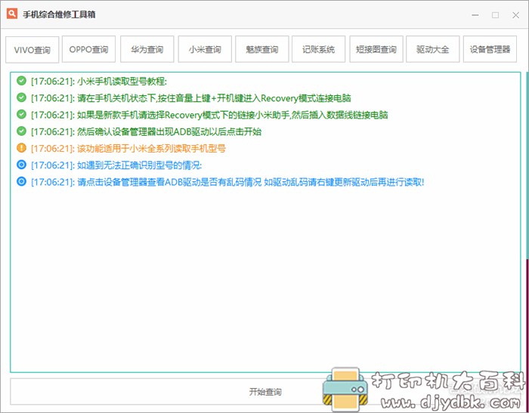The width and height of the screenshot is (529, 413).
Task: Close the 手机综合维修工具箱 window
Action: pyautogui.click(x=515, y=15)
